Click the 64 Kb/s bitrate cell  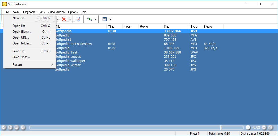click(x=210, y=44)
